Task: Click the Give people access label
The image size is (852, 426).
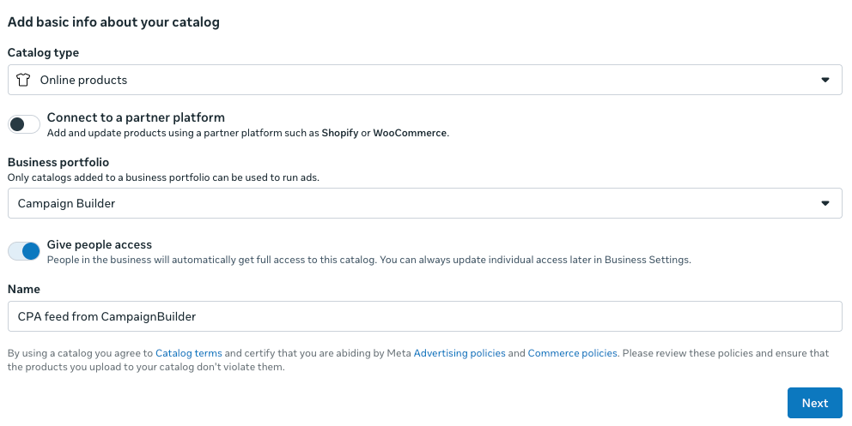Action: click(100, 244)
